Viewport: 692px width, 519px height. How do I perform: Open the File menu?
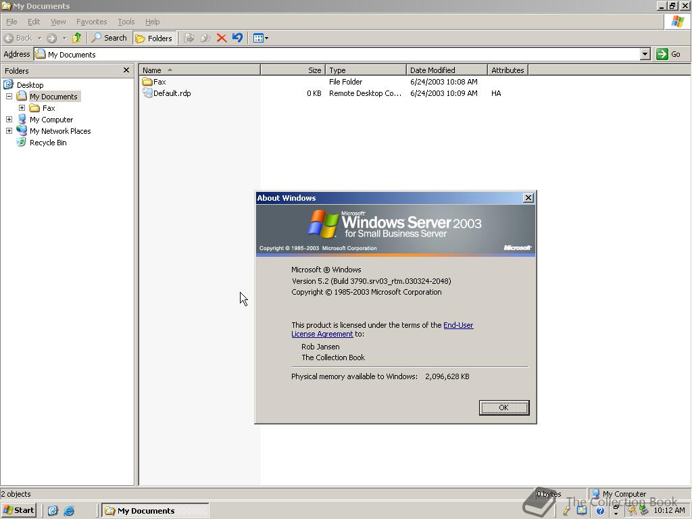tap(11, 22)
